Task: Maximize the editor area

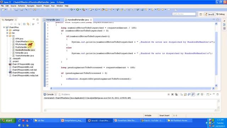Action: [x=217, y=20]
